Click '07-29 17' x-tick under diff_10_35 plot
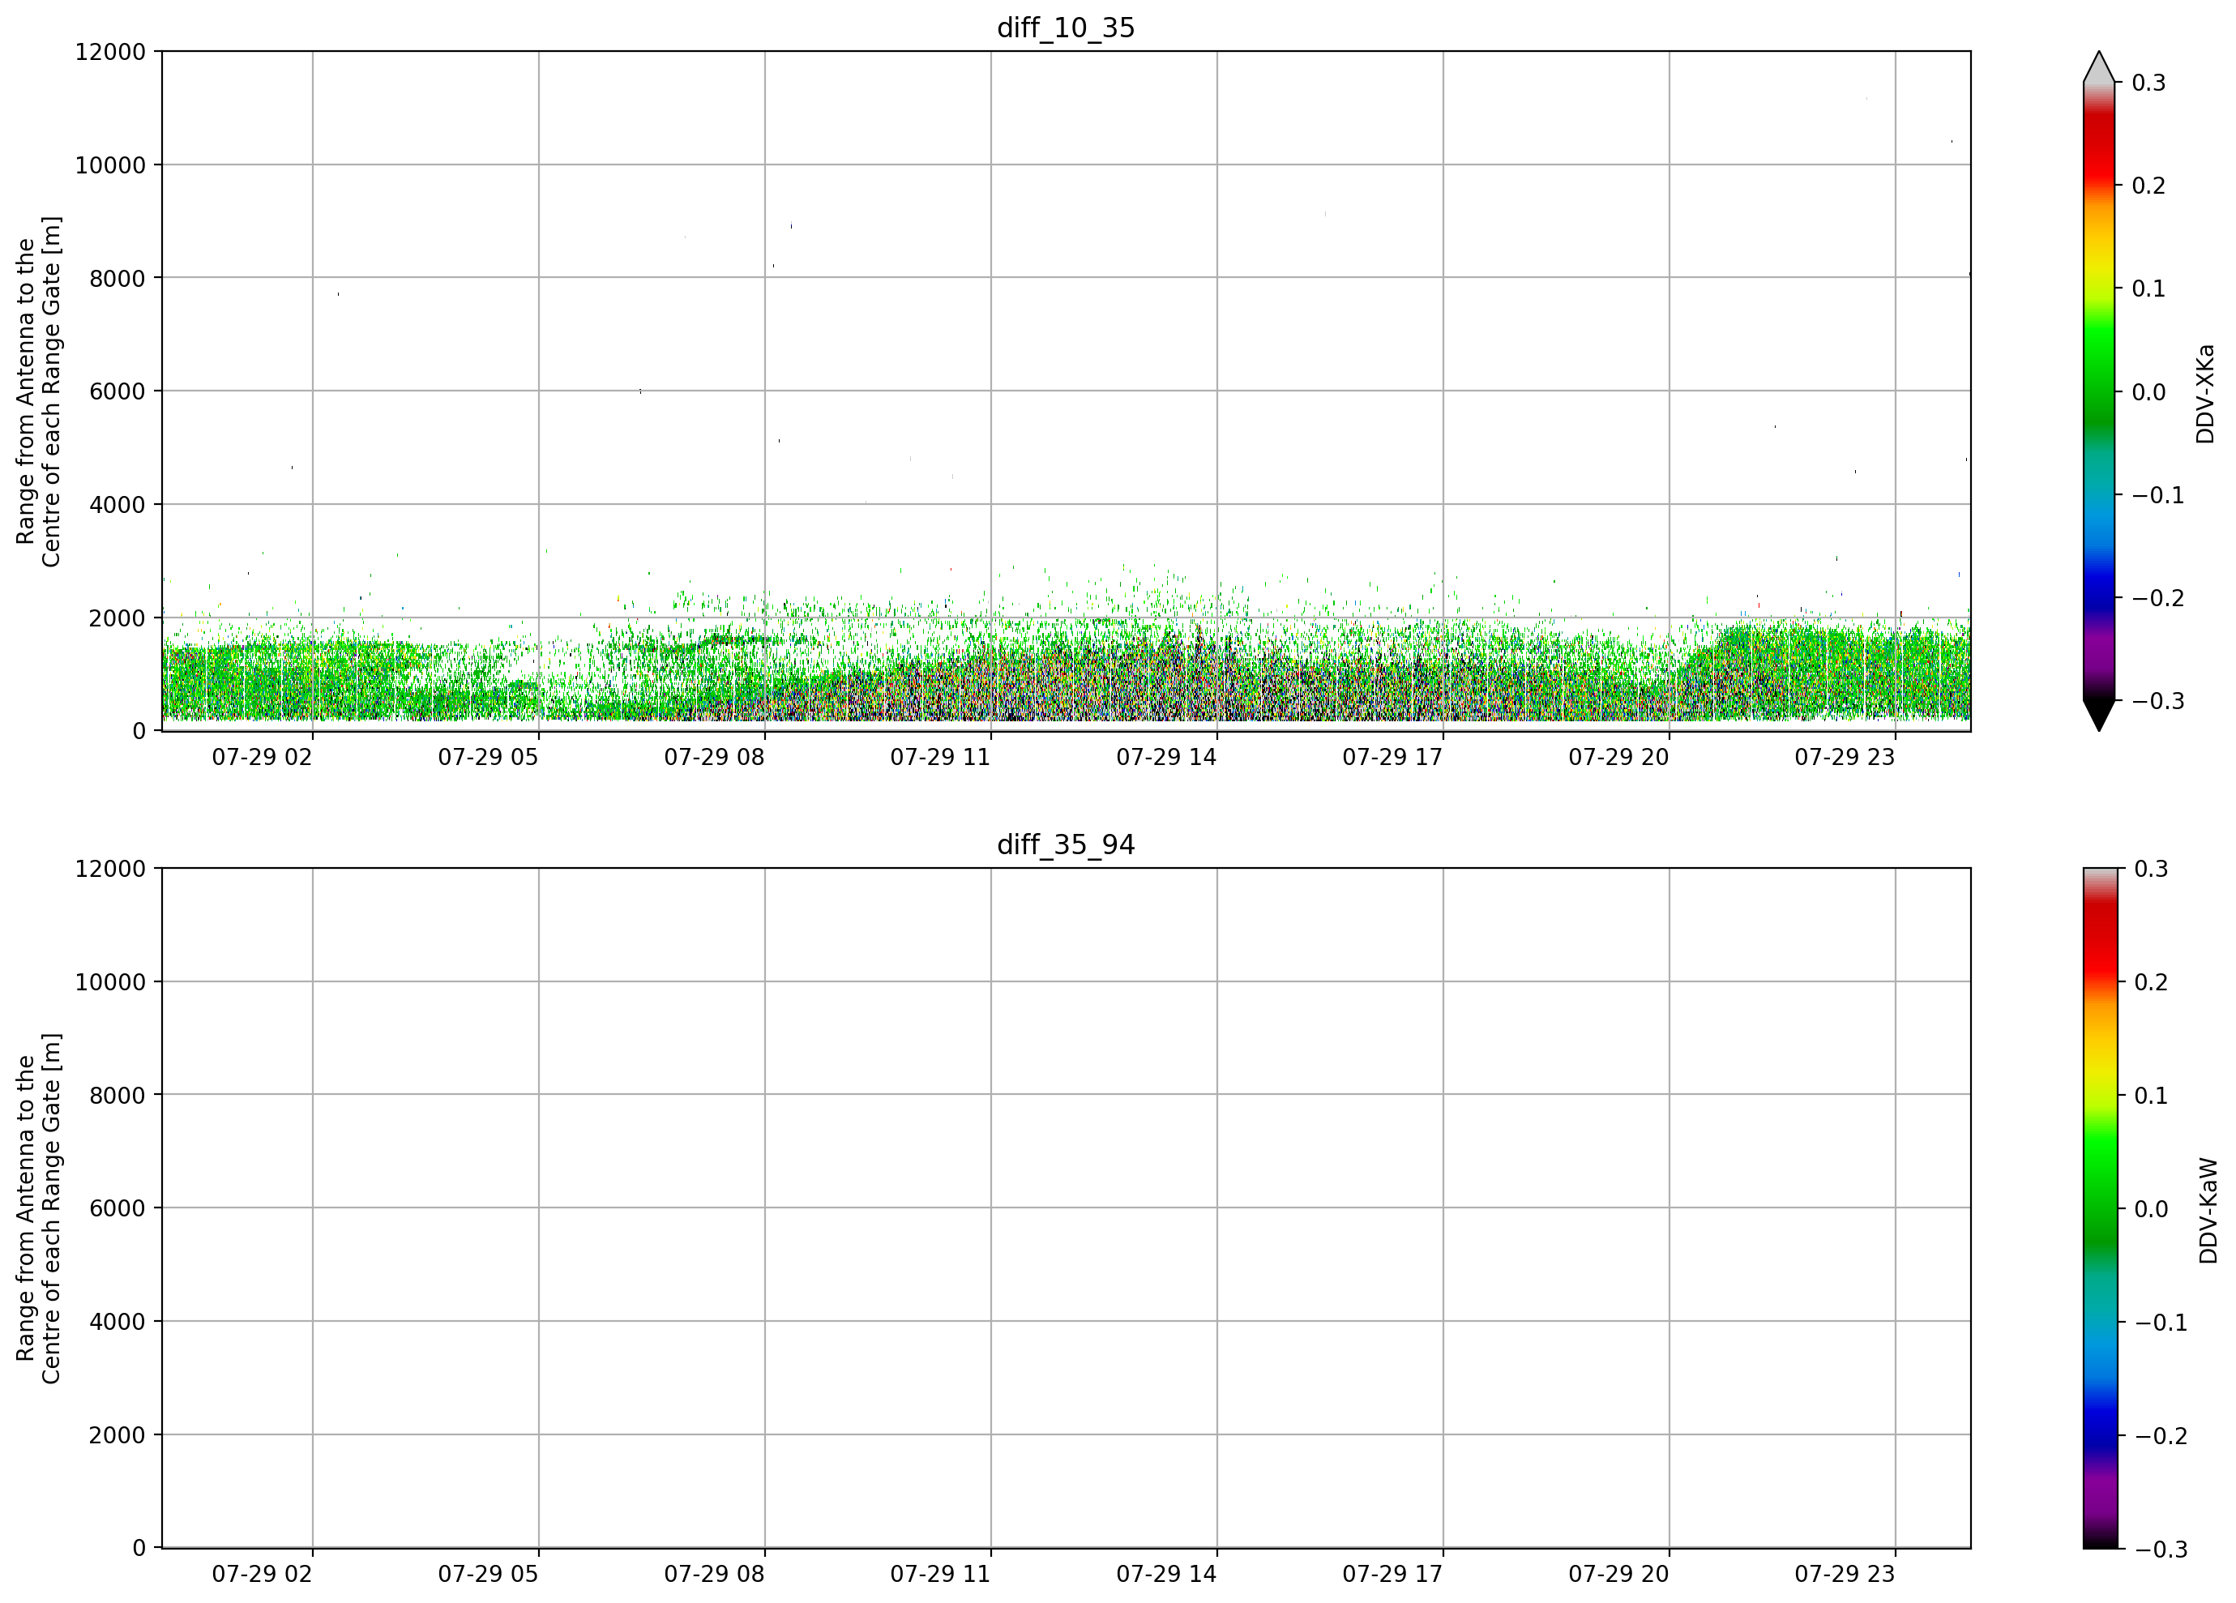This screenshot has height=1603, width=2236. click(1392, 757)
